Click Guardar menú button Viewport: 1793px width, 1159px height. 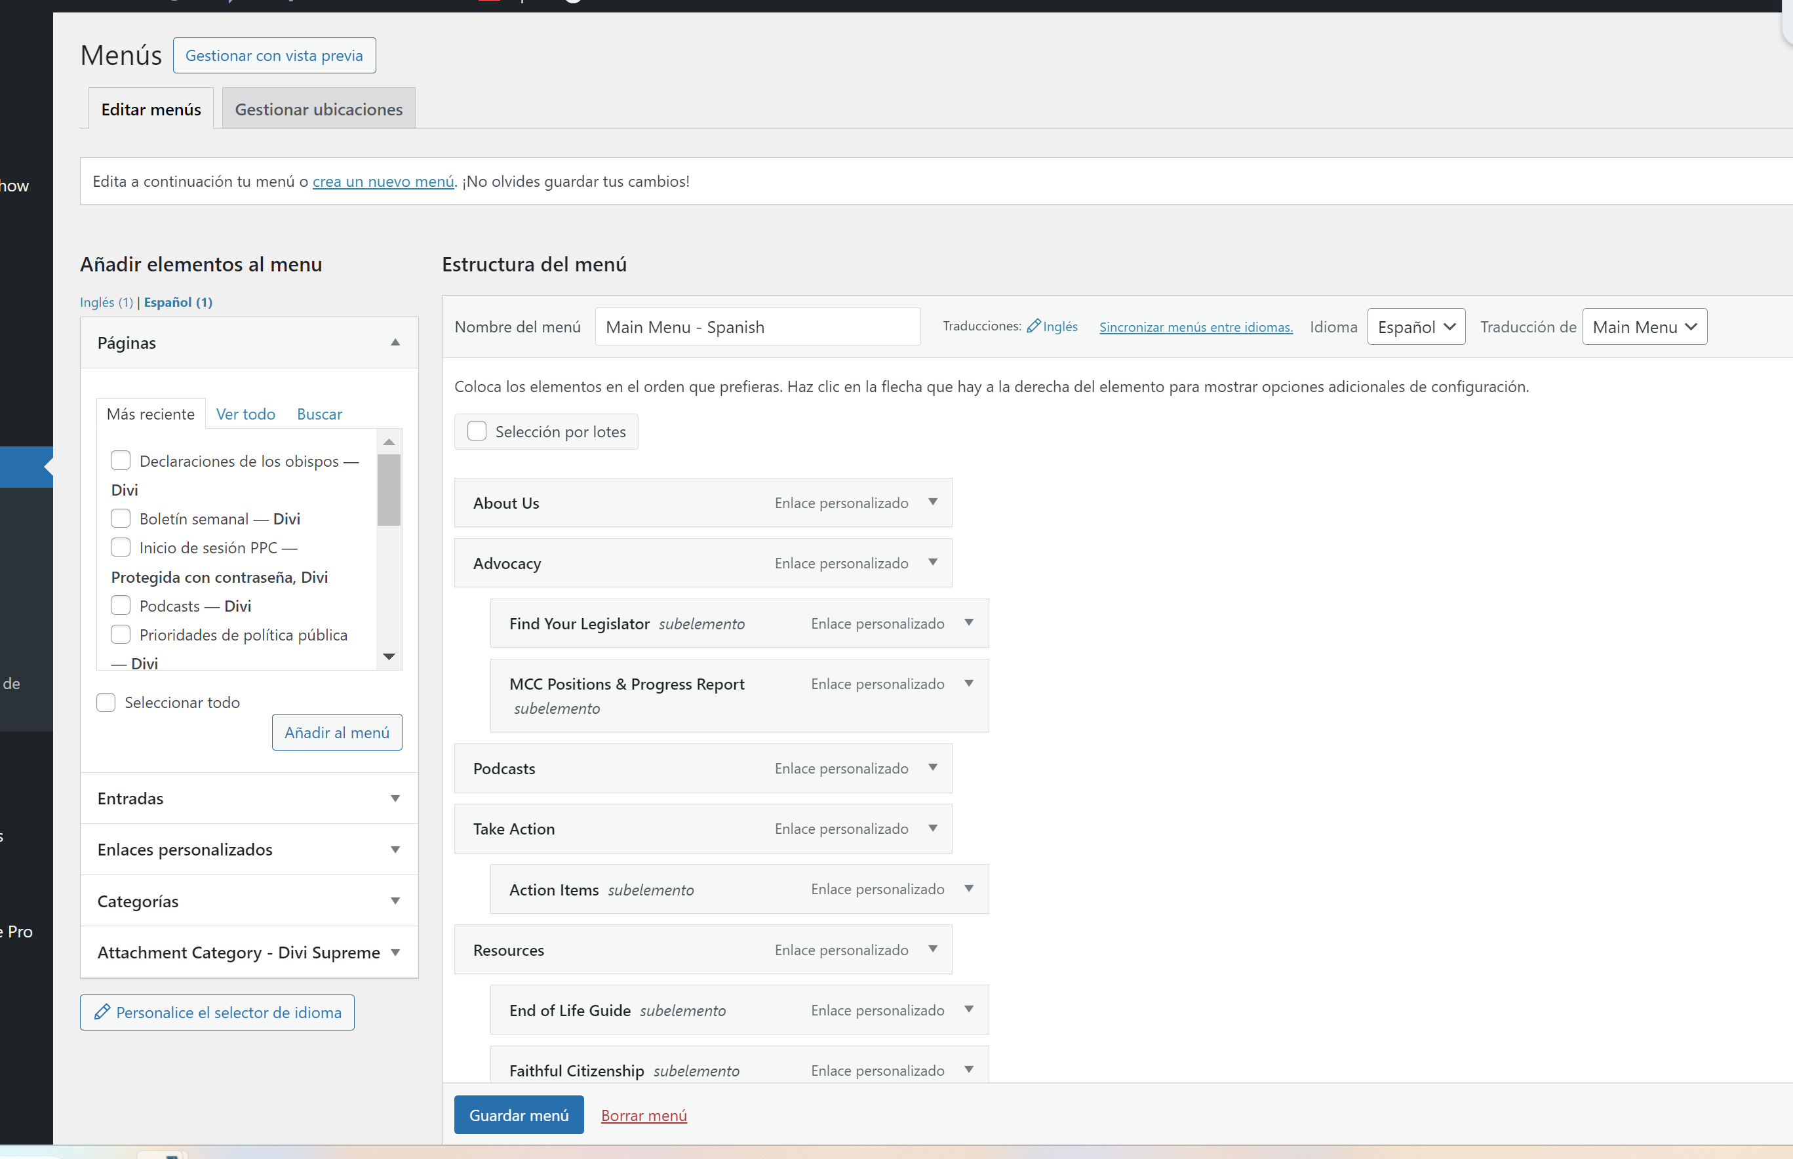[519, 1114]
